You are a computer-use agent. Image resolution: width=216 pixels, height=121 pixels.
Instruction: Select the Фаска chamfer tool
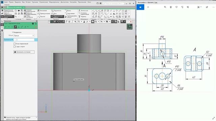pos(68,11)
